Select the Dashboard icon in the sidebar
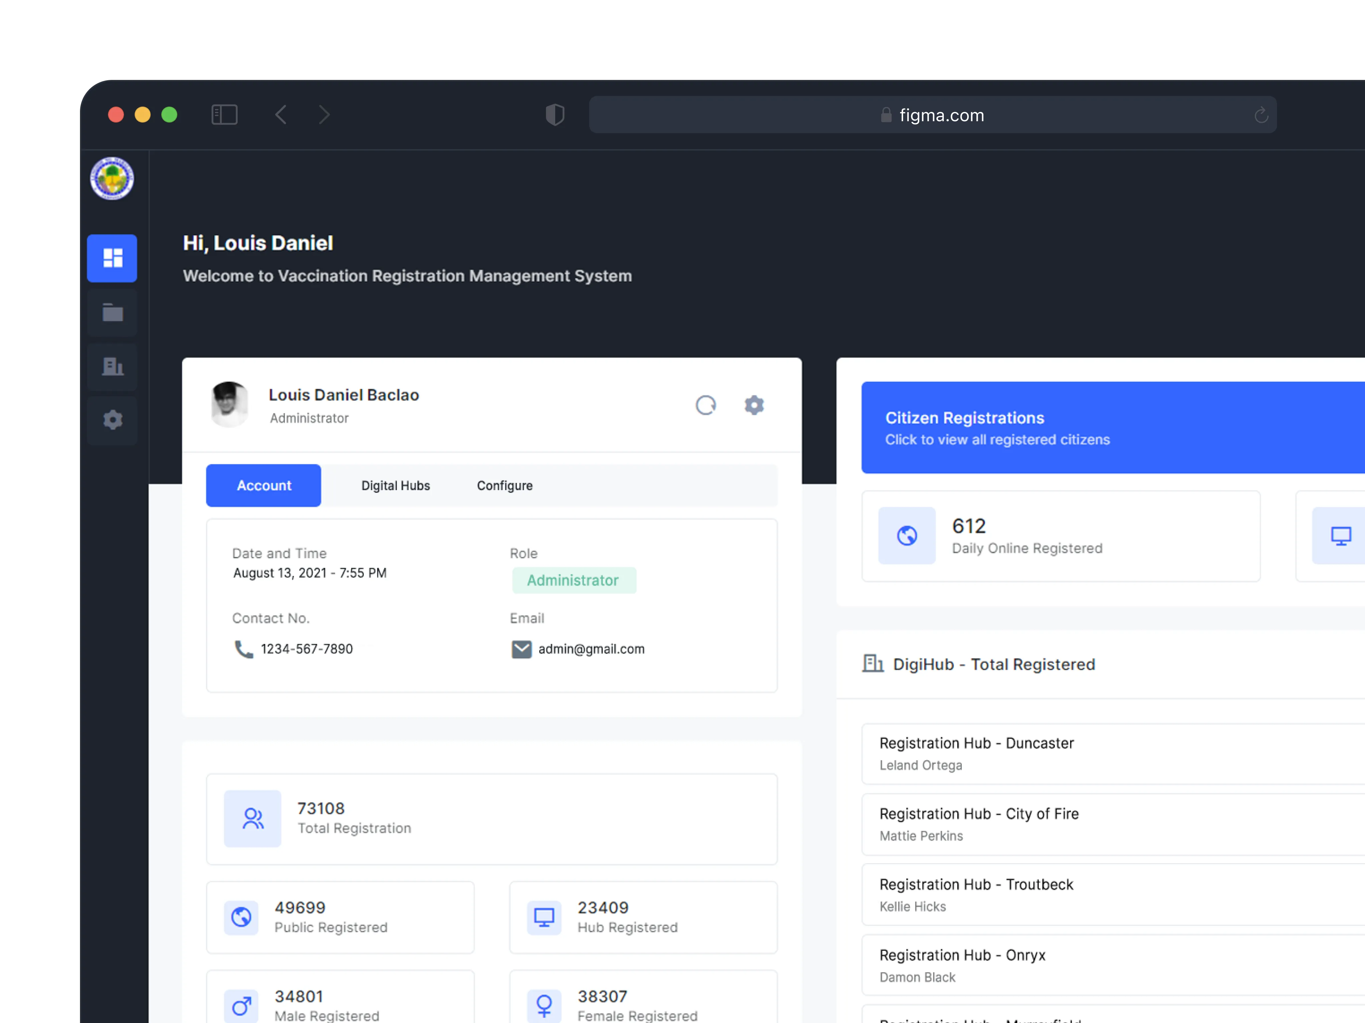This screenshot has height=1023, width=1365. click(x=112, y=258)
